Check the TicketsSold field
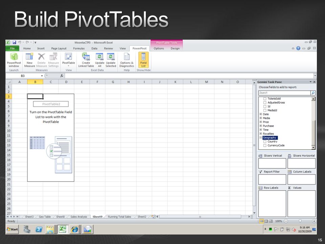The width and height of the screenshot is (325, 244). [265, 99]
